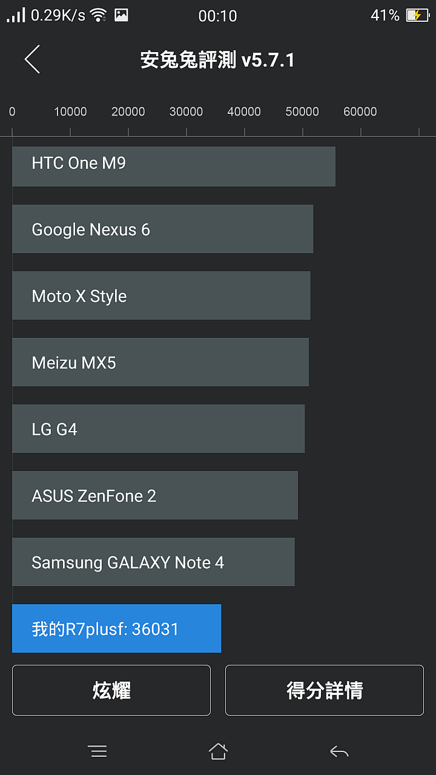This screenshot has width=436, height=775.
Task: Tap the 安兔兔評測 v5.7.1 title
Action: (x=217, y=60)
